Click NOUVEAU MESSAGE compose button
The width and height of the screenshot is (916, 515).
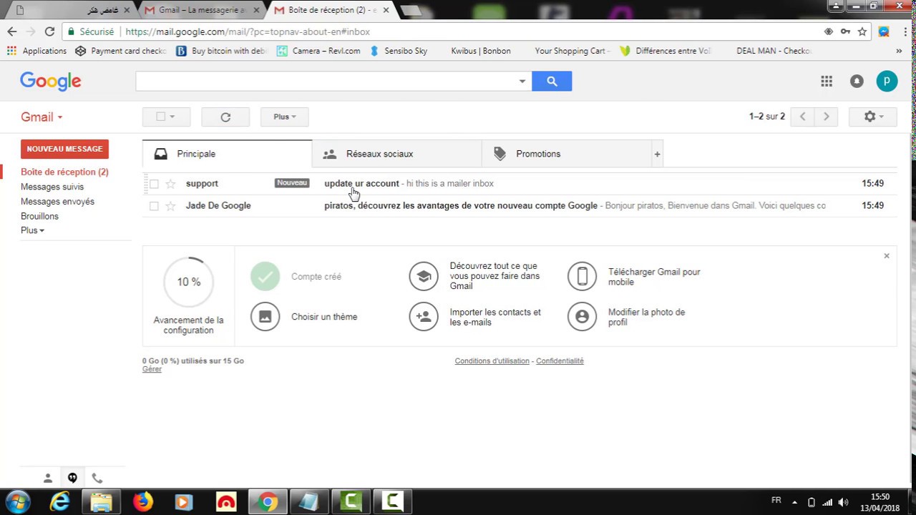(x=64, y=149)
